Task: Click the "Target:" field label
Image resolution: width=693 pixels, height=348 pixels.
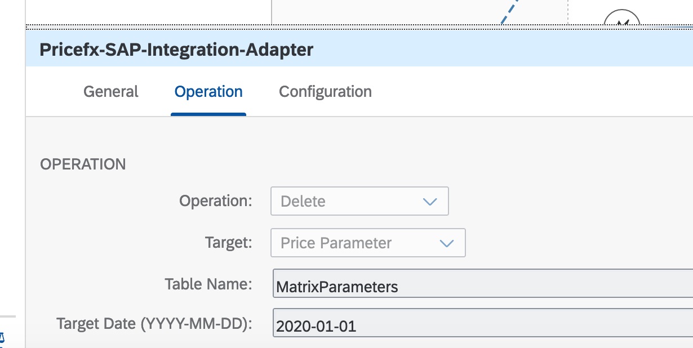Action: [229, 243]
